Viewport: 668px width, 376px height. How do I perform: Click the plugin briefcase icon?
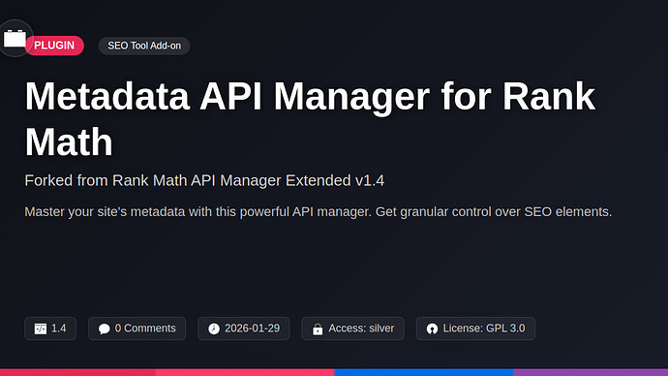15,39
